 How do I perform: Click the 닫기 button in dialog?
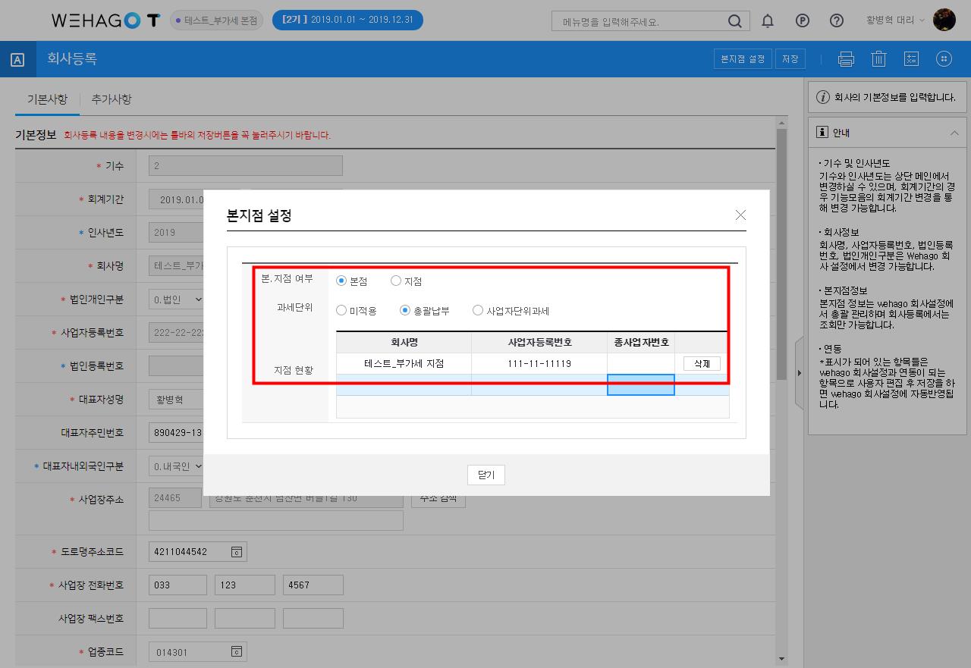(x=485, y=475)
